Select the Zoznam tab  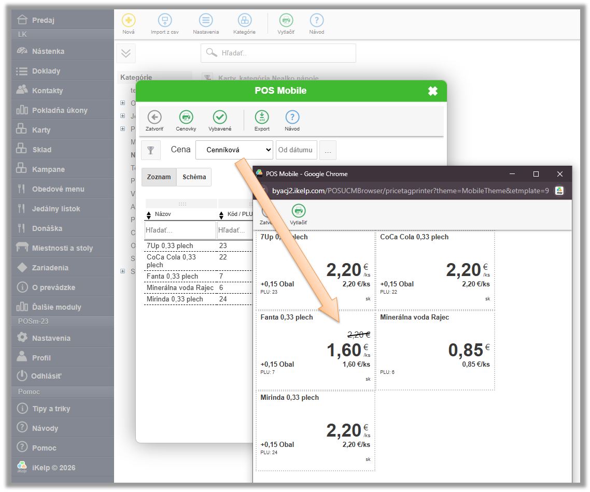coord(159,177)
